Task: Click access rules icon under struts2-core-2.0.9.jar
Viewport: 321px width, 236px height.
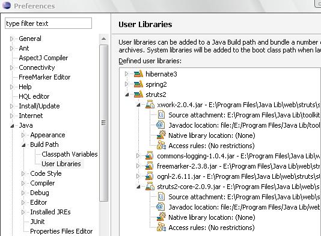Action: tap(161, 227)
